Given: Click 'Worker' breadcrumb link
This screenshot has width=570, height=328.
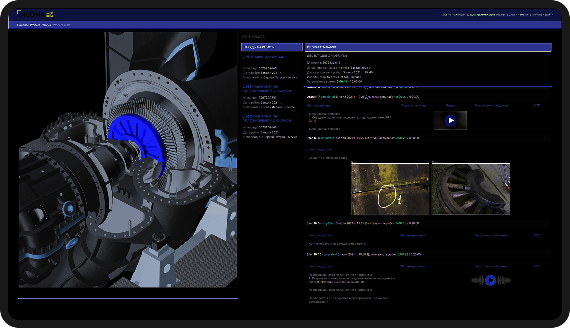Looking at the screenshot, I should (35, 25).
